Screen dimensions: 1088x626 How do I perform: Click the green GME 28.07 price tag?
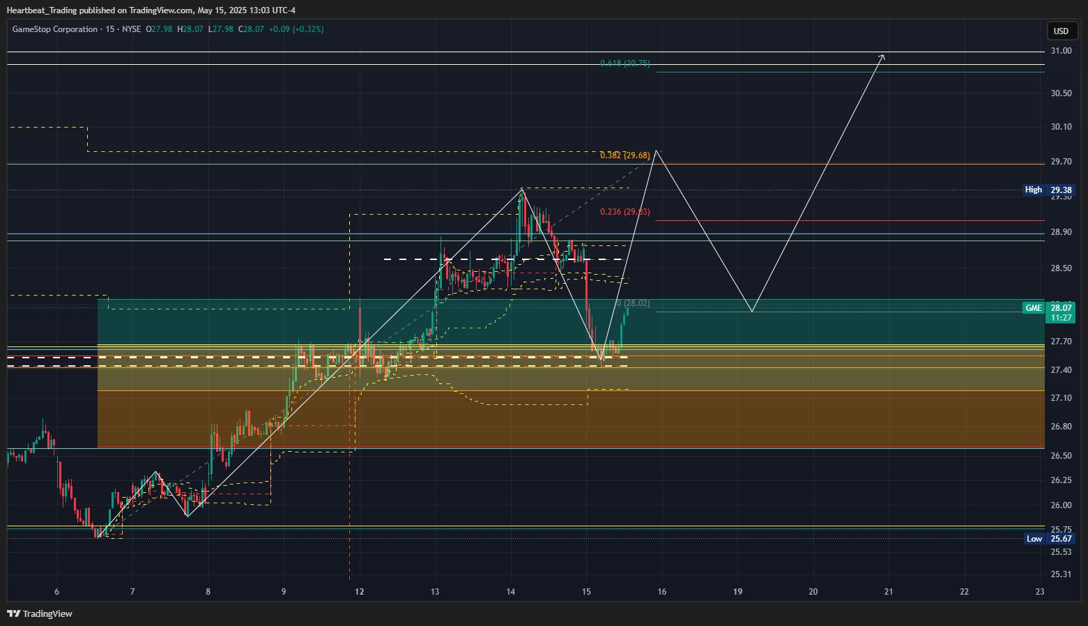pos(1048,312)
